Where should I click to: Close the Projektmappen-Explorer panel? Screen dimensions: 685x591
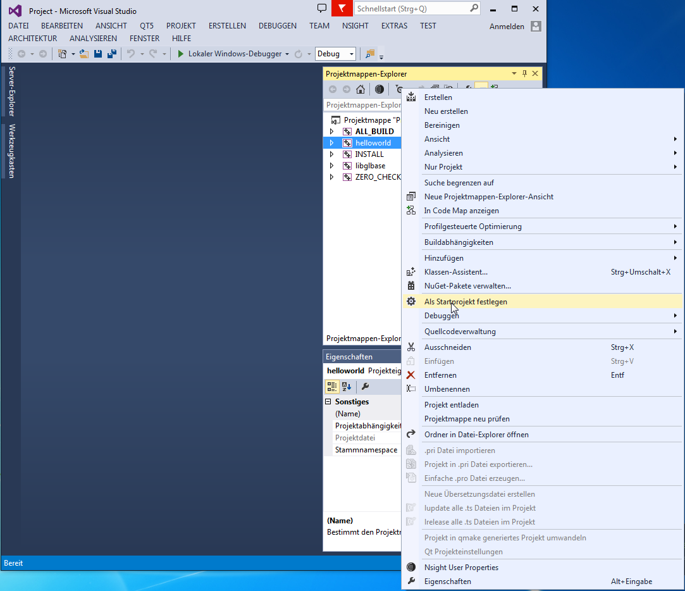[x=535, y=73]
